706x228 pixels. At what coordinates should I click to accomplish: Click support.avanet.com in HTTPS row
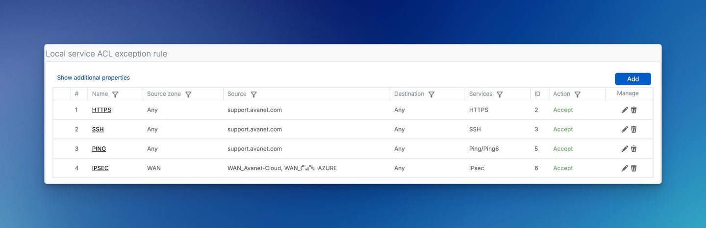coord(254,110)
